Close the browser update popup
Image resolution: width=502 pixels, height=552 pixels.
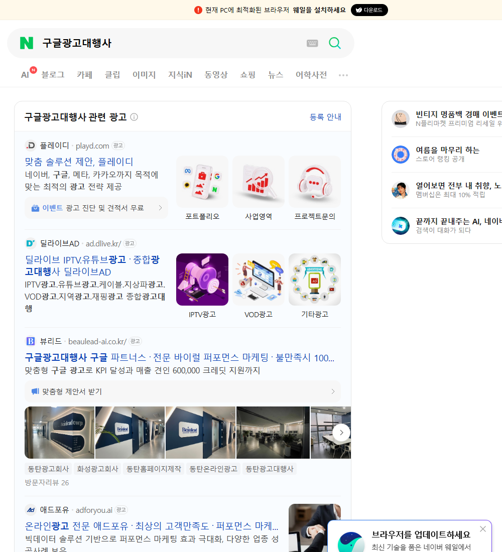(483, 529)
